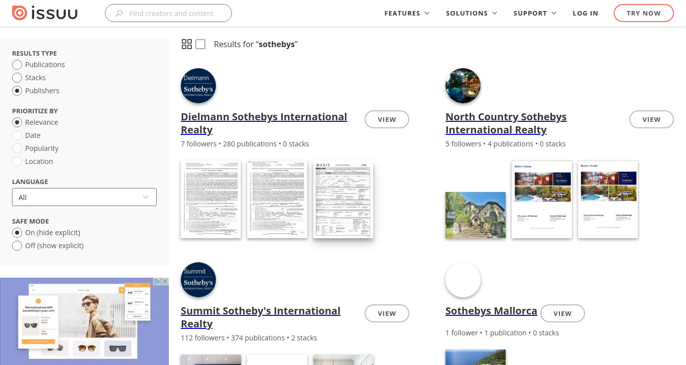
Task: Click the AdChoices info icon
Action: coord(157,282)
